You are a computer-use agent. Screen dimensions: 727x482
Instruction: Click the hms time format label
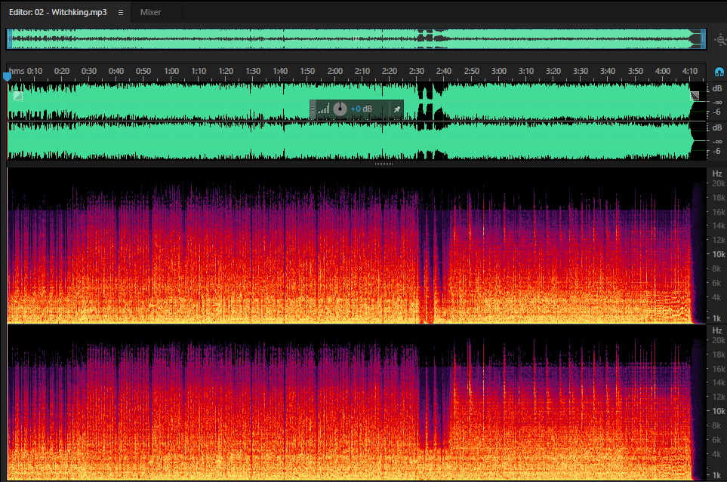point(17,72)
